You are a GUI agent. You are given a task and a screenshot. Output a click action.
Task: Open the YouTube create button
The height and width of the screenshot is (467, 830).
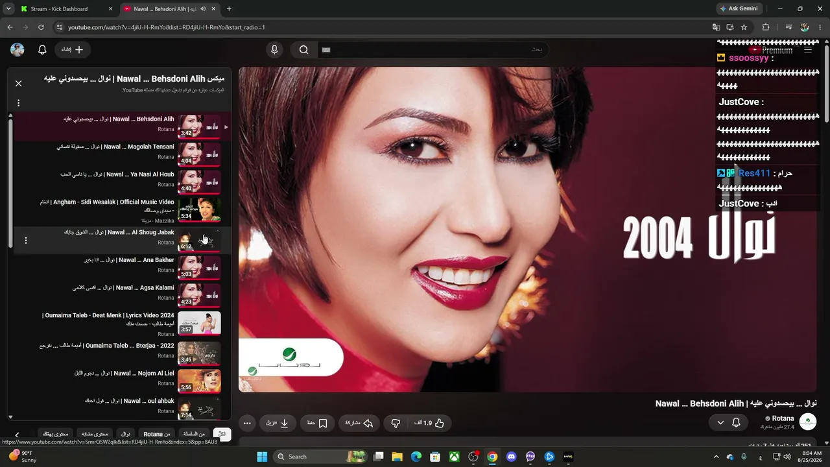pos(72,50)
